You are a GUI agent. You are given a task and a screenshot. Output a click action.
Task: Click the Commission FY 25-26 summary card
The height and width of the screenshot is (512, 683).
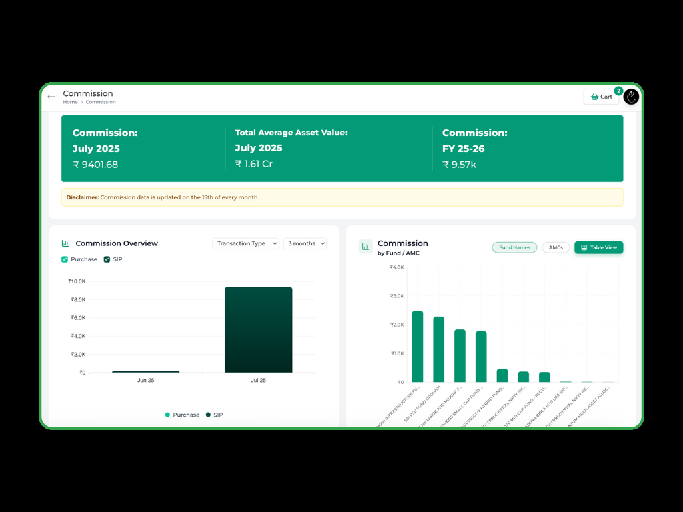527,148
